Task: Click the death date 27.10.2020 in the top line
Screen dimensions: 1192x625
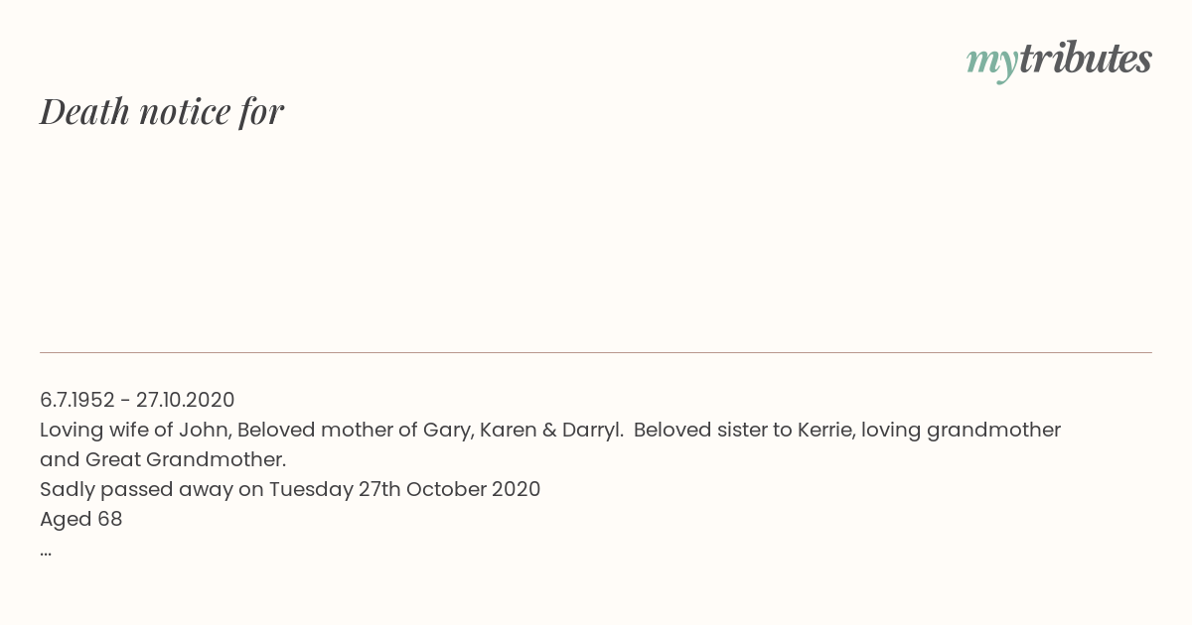Action: point(186,400)
